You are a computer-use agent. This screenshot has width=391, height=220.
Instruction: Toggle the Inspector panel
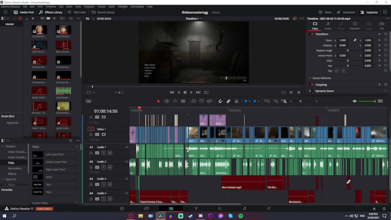(x=369, y=12)
